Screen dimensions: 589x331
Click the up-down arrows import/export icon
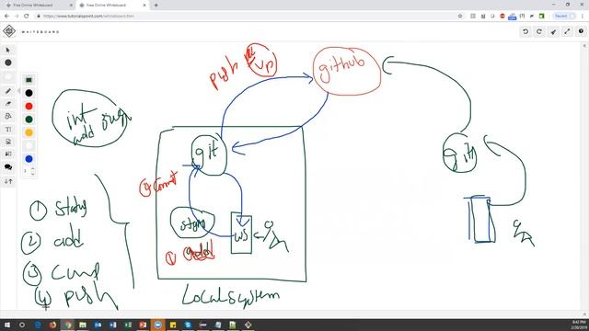(x=8, y=181)
